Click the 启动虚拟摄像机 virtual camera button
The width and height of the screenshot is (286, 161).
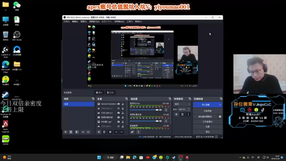coord(205,117)
